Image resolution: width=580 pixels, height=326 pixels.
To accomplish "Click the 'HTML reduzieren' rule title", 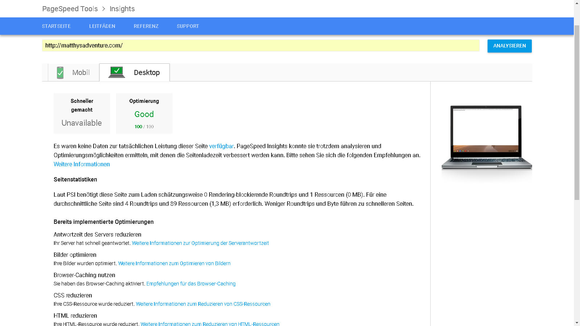I will pyautogui.click(x=75, y=316).
